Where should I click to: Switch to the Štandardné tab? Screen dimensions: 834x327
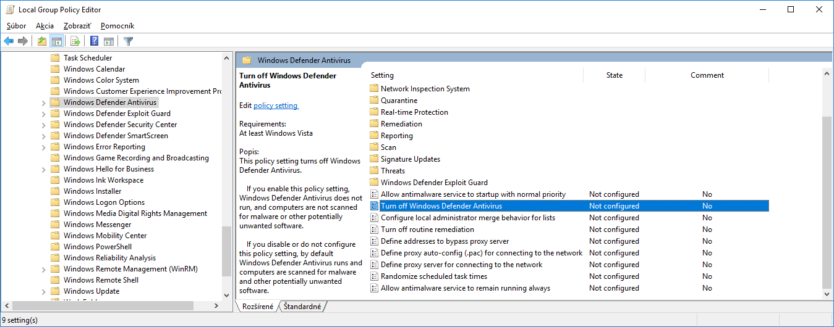pos(302,306)
